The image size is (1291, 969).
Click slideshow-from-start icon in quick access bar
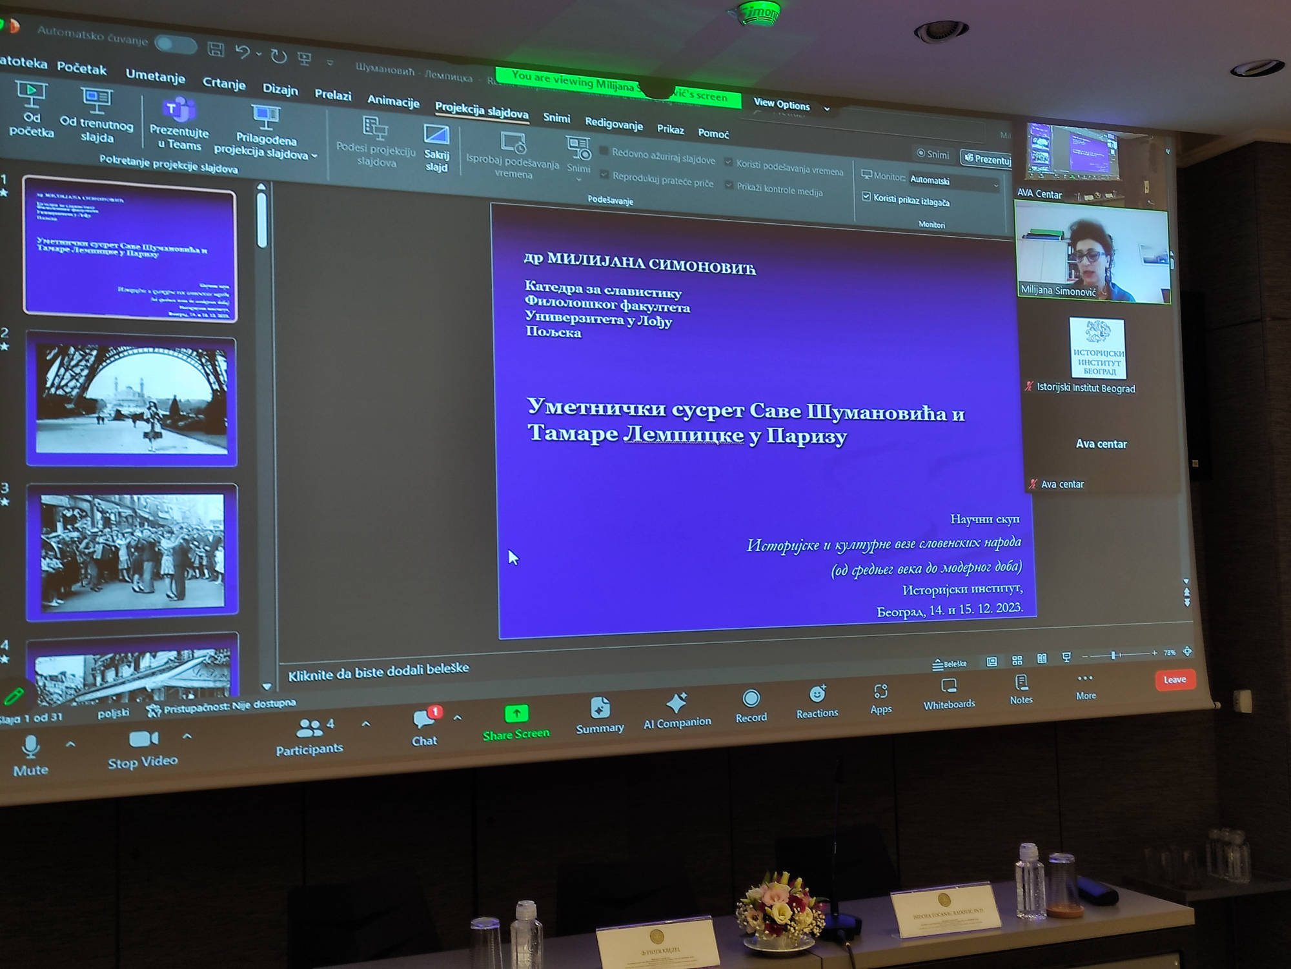(x=305, y=59)
